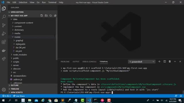This screenshot has width=184, height=103.
Task: Collapse the data folder
Action: (x=32, y=19)
